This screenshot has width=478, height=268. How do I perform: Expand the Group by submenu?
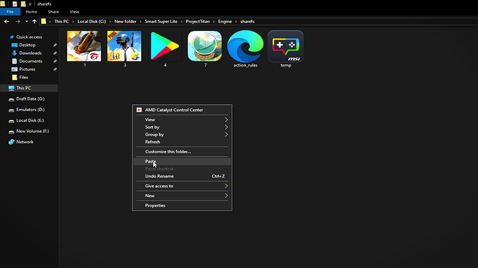tap(182, 134)
